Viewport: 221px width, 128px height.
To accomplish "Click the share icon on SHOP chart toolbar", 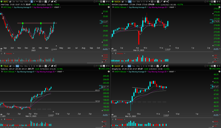I will pyautogui.click(x=167, y=66).
